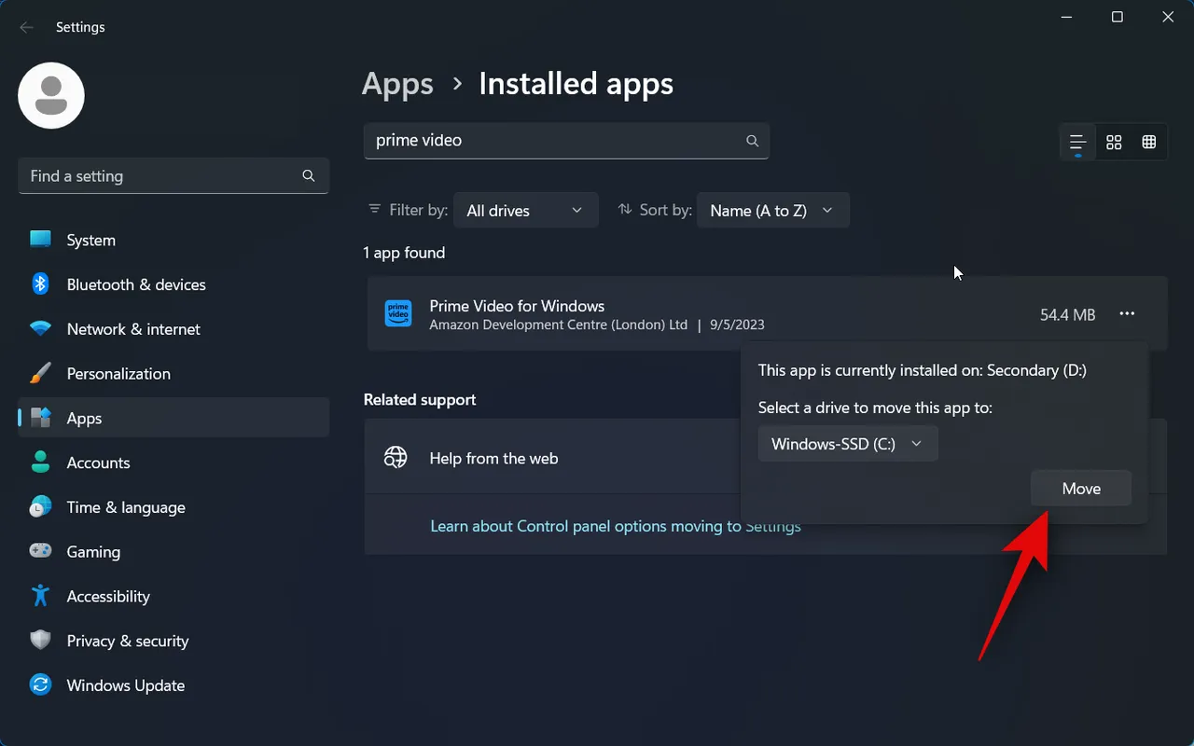Open Accounts settings
This screenshot has width=1194, height=746.
pyautogui.click(x=174, y=463)
